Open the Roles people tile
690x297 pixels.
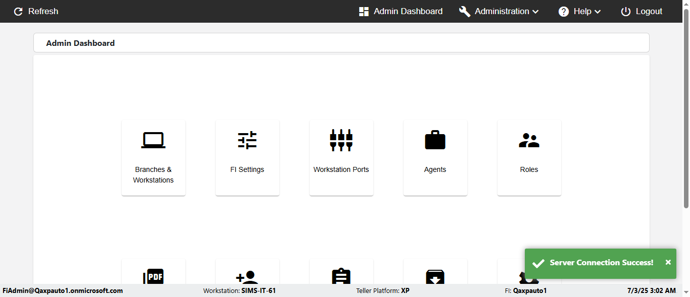pos(529,158)
